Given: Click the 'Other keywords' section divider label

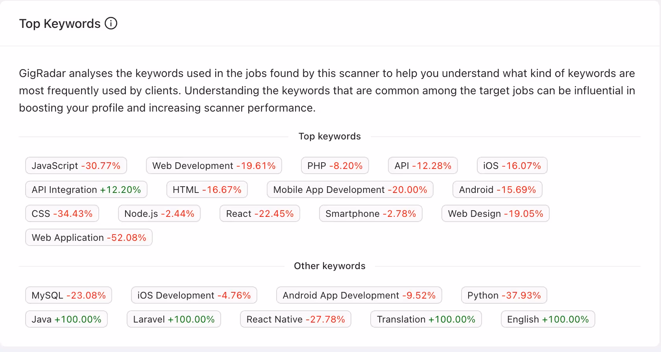Looking at the screenshot, I should [330, 266].
